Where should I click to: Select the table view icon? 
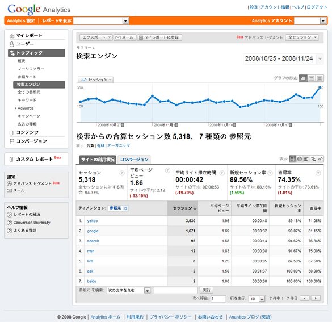pos(293,159)
